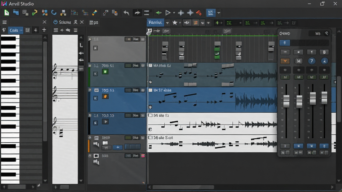The width and height of the screenshot is (342, 192).
Task: Toggle the blue plus button on the Be00 track
Action: coord(118,147)
